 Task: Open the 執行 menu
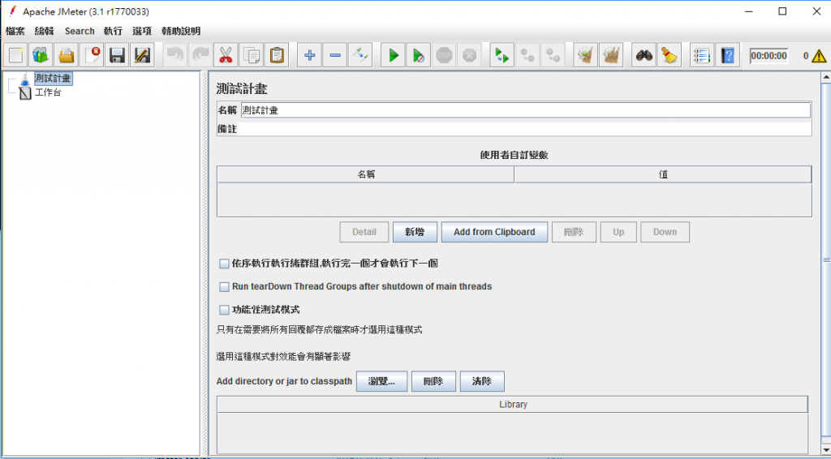[113, 32]
